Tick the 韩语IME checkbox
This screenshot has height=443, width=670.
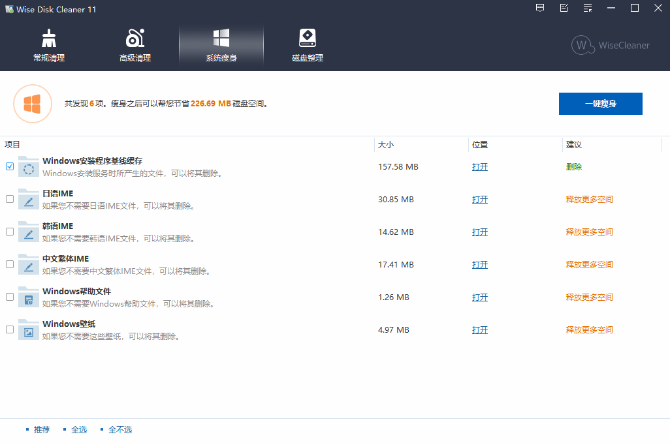click(x=10, y=232)
